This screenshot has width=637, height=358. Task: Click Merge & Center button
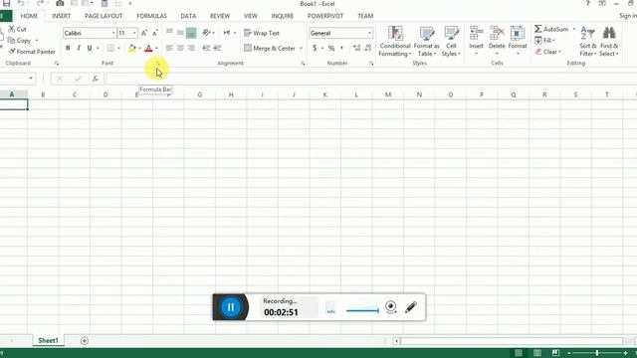[x=270, y=48]
